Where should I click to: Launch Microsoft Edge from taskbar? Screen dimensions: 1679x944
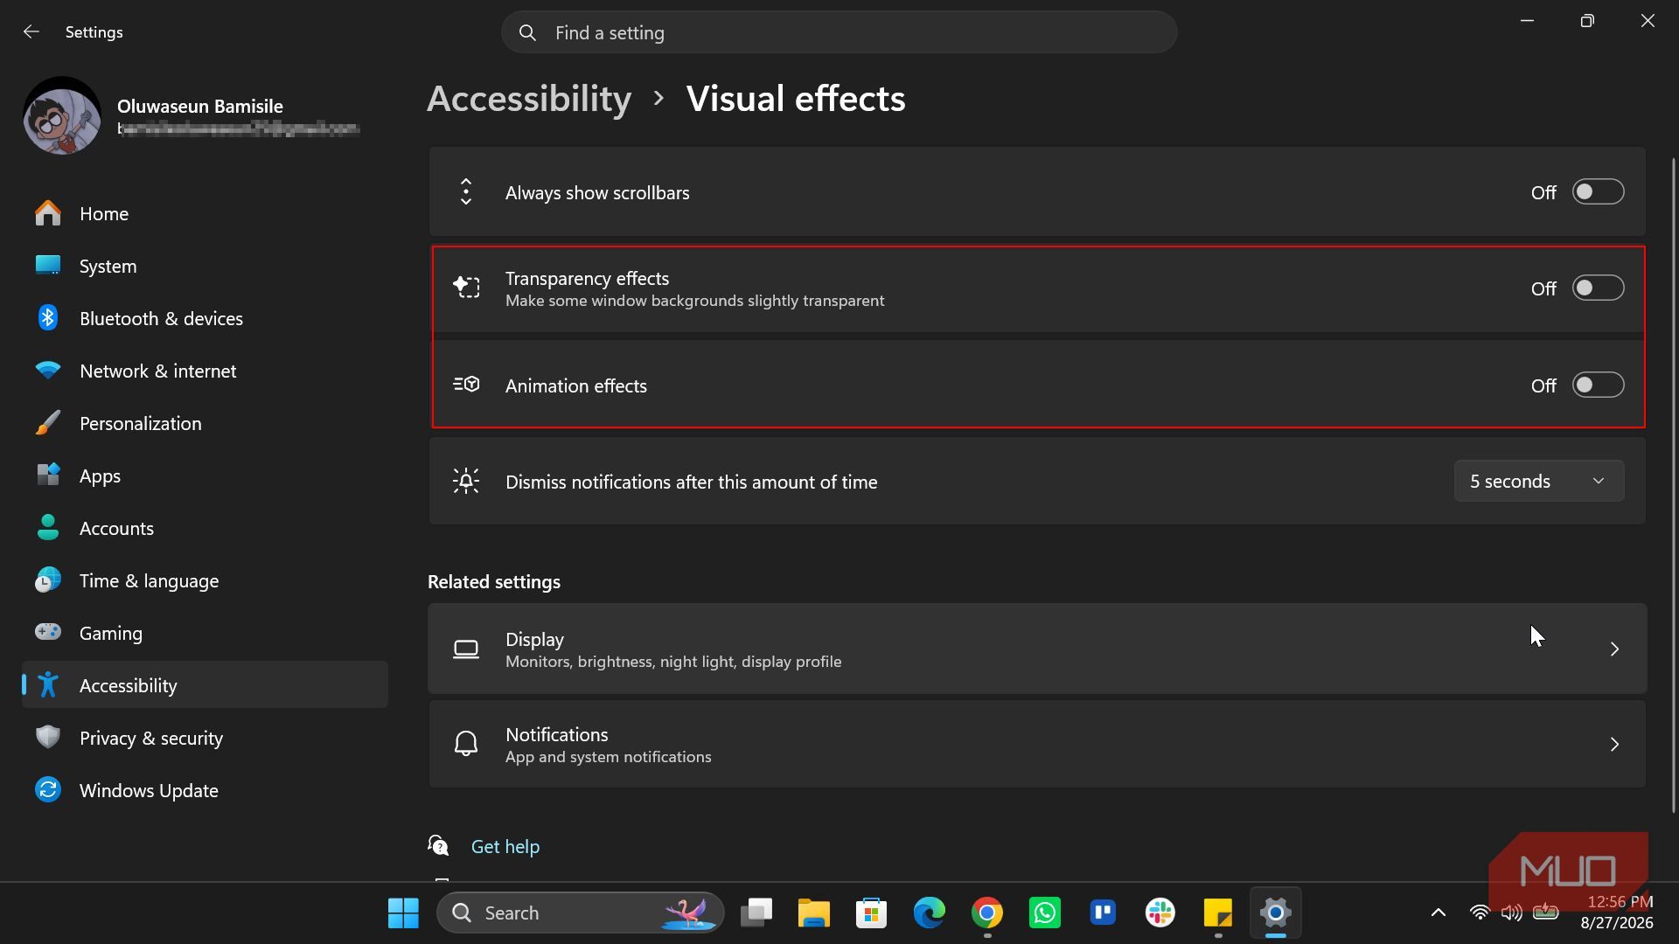(x=929, y=913)
